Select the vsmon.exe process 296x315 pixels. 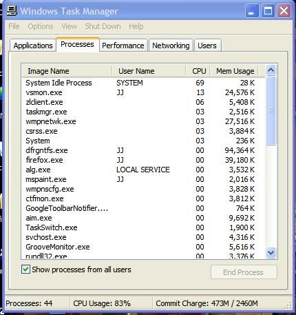click(143, 92)
